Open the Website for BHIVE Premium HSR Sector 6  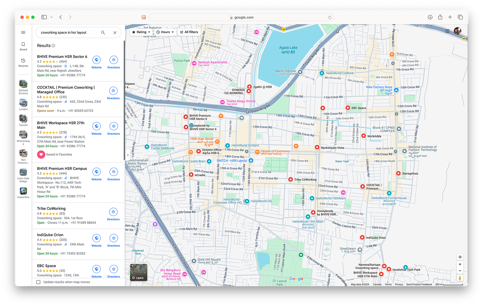pos(97,62)
